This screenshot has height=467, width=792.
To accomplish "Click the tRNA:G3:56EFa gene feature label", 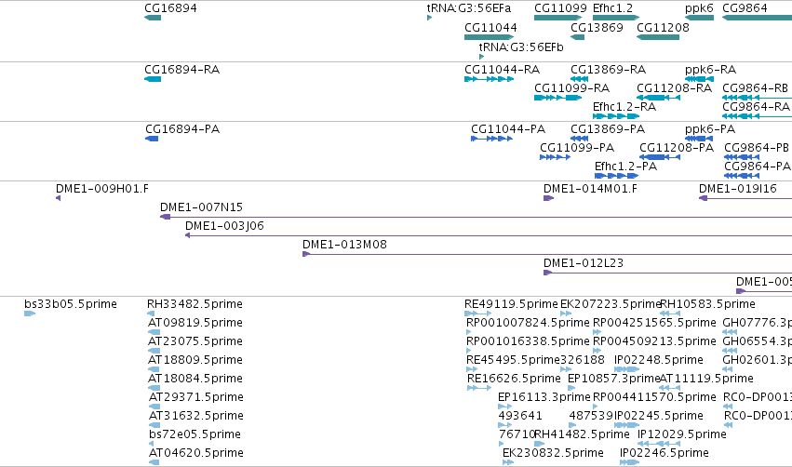I will (x=469, y=8).
